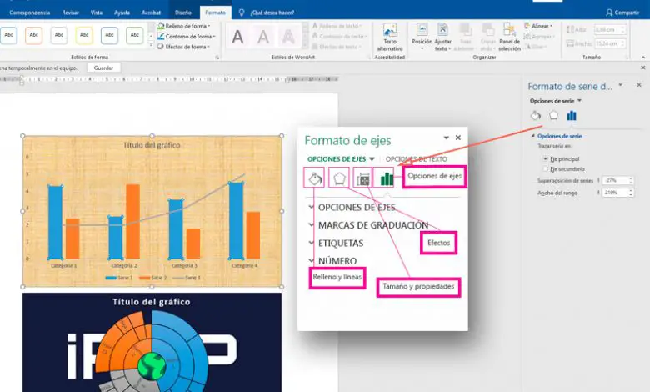Screen dimensions: 650x392
Task: Collapse the Opciones de serie section
Action: (x=533, y=136)
